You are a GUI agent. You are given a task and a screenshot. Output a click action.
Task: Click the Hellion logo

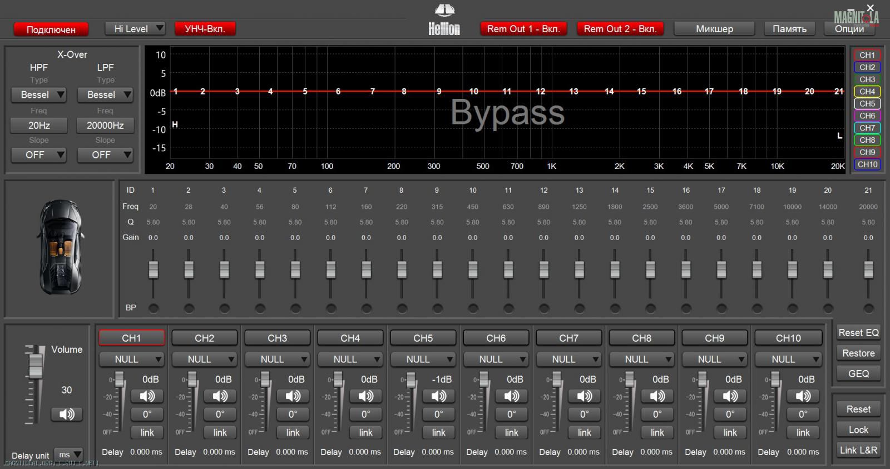[444, 20]
